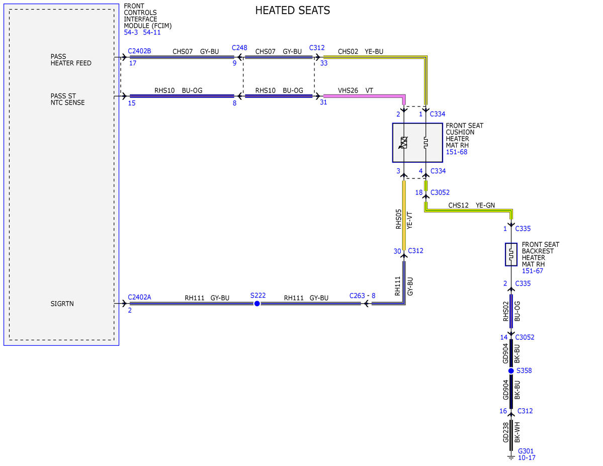Select the Front Controls Interface Module box
Viewport: 603px width, 466px height.
click(61, 174)
